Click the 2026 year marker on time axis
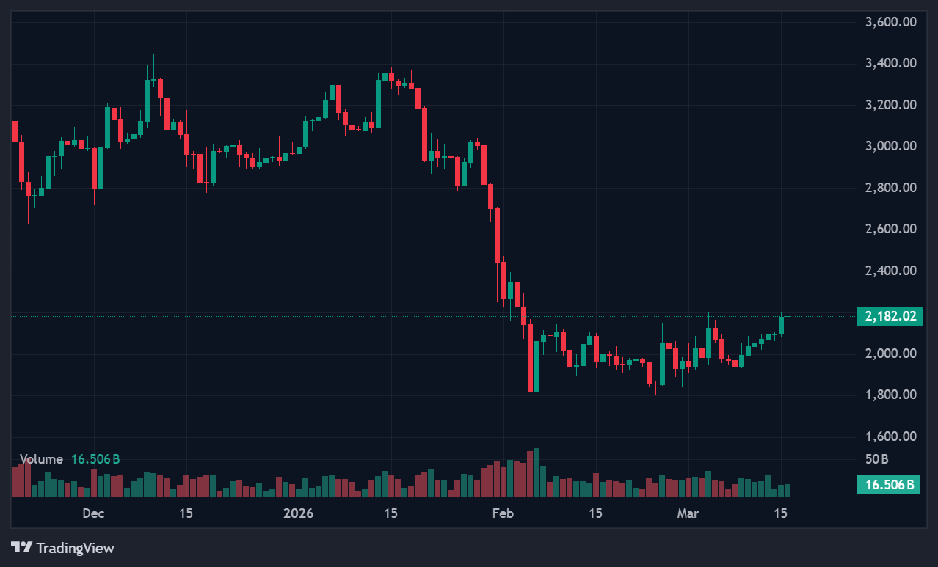 299,513
